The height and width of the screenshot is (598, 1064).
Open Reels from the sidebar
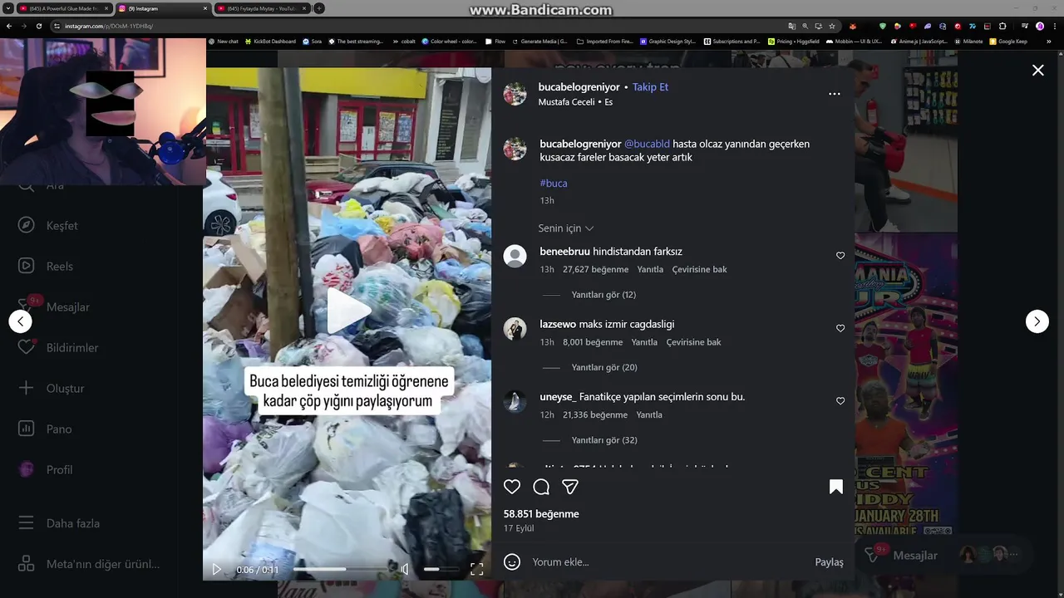click(47, 267)
